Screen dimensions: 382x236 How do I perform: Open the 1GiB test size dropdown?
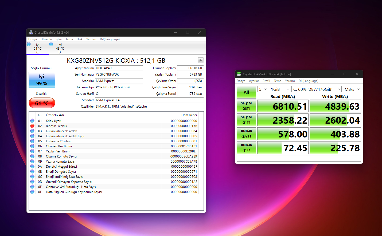coord(280,89)
